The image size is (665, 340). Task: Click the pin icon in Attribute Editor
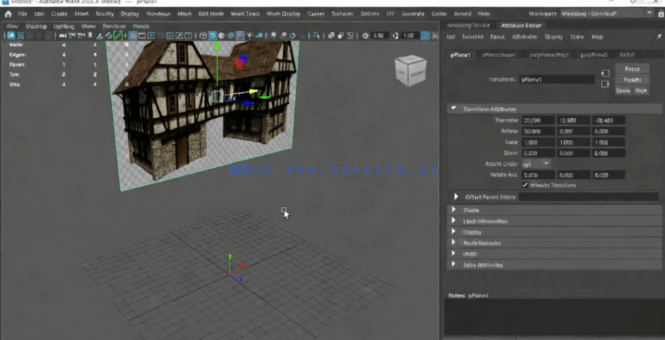(658, 37)
